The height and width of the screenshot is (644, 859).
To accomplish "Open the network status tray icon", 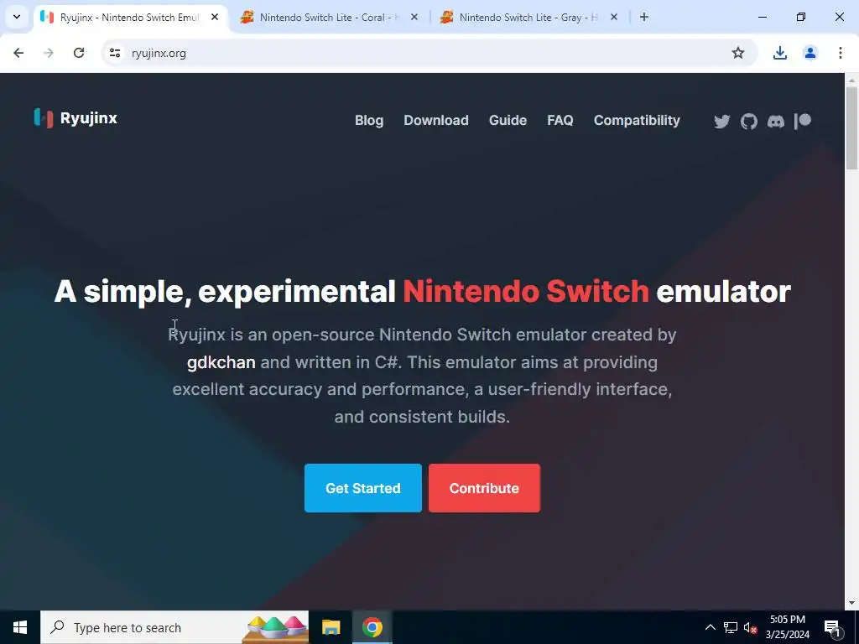I will (731, 627).
